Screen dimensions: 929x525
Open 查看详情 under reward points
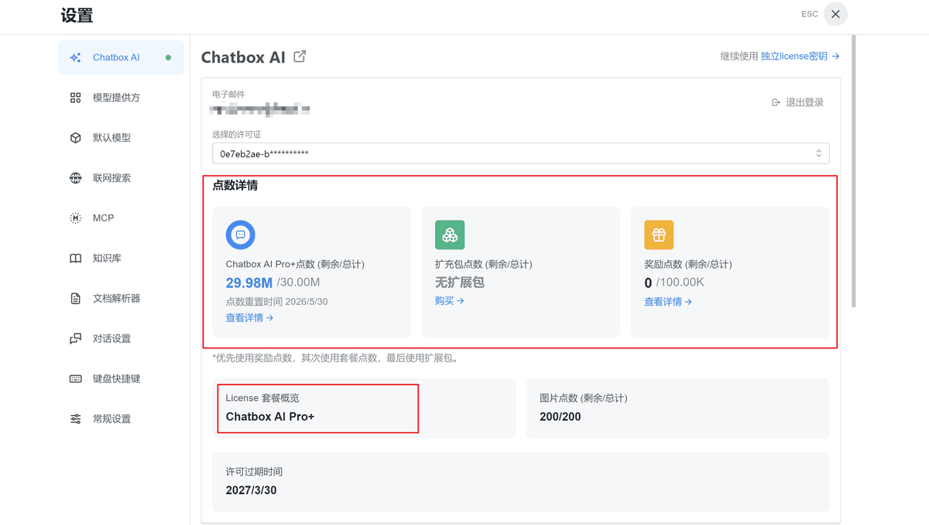668,302
